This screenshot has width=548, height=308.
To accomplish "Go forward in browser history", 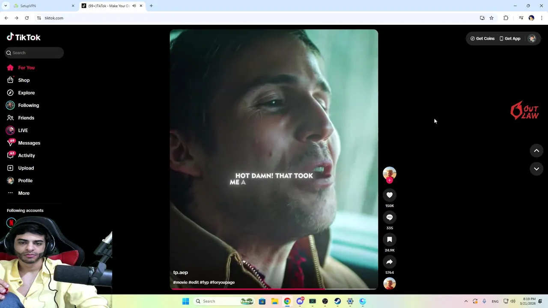I will click(x=16, y=18).
